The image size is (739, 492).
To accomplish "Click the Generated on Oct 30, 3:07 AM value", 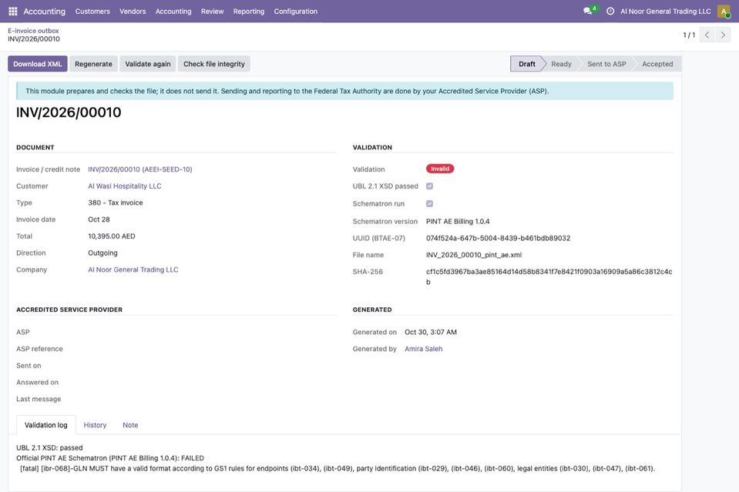I will 431,333.
